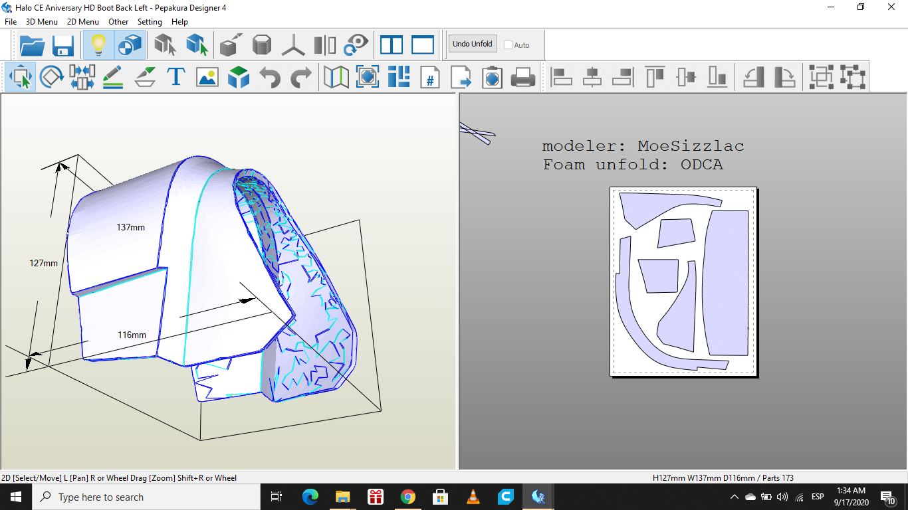Screen dimensions: 908x510
Task: Align selected parts to the left
Action: (x=562, y=77)
